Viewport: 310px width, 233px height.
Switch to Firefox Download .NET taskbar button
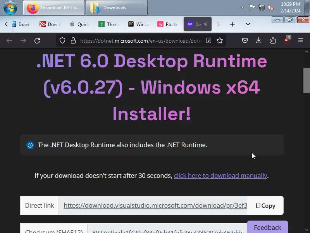point(54,8)
